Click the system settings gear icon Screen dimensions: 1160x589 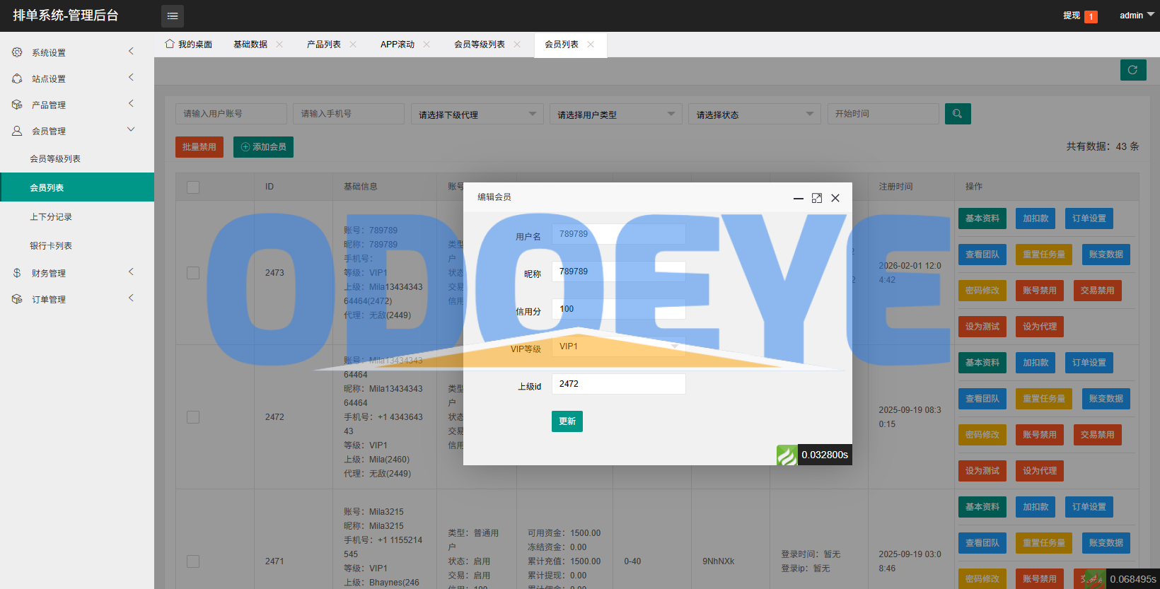tap(17, 52)
